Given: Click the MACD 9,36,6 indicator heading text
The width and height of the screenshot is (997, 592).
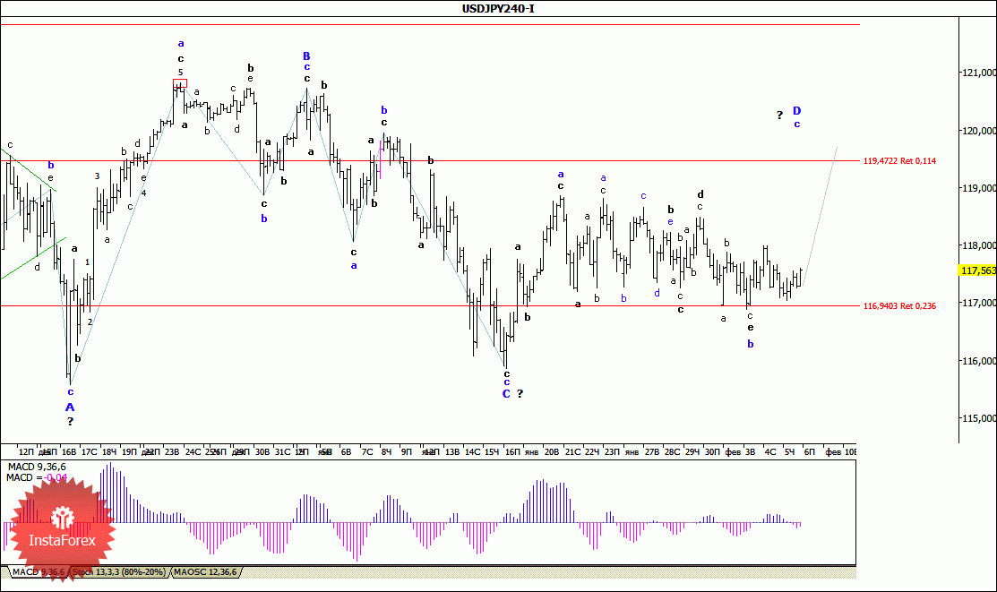Looking at the screenshot, I should click(x=36, y=467).
